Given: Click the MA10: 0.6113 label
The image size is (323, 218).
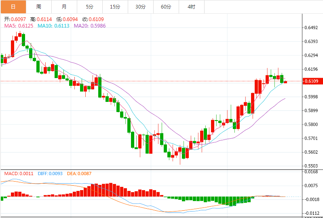Looking at the screenshot, I should [x=53, y=26].
